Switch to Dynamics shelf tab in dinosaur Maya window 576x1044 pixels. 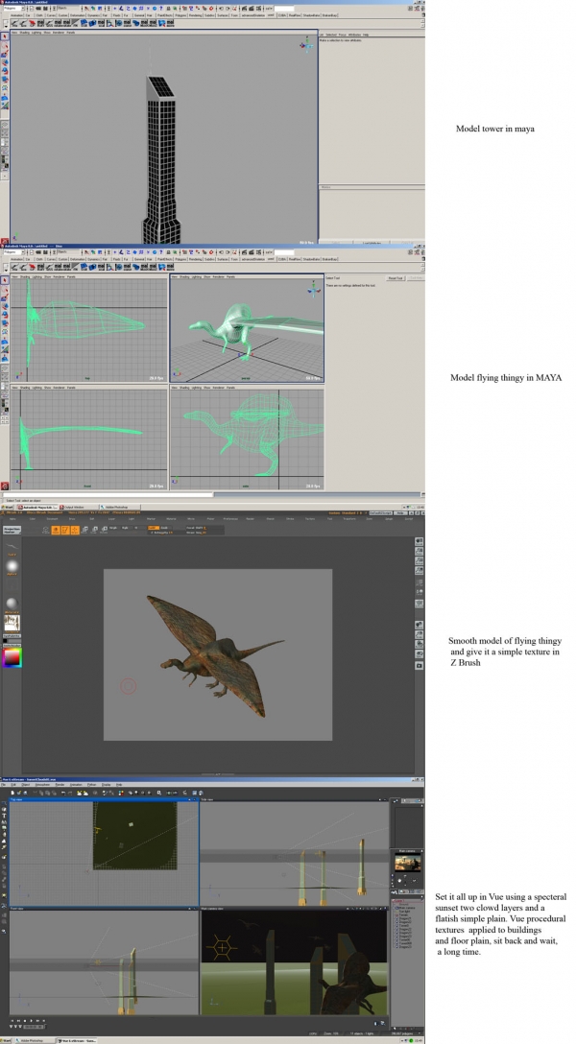tap(94, 259)
